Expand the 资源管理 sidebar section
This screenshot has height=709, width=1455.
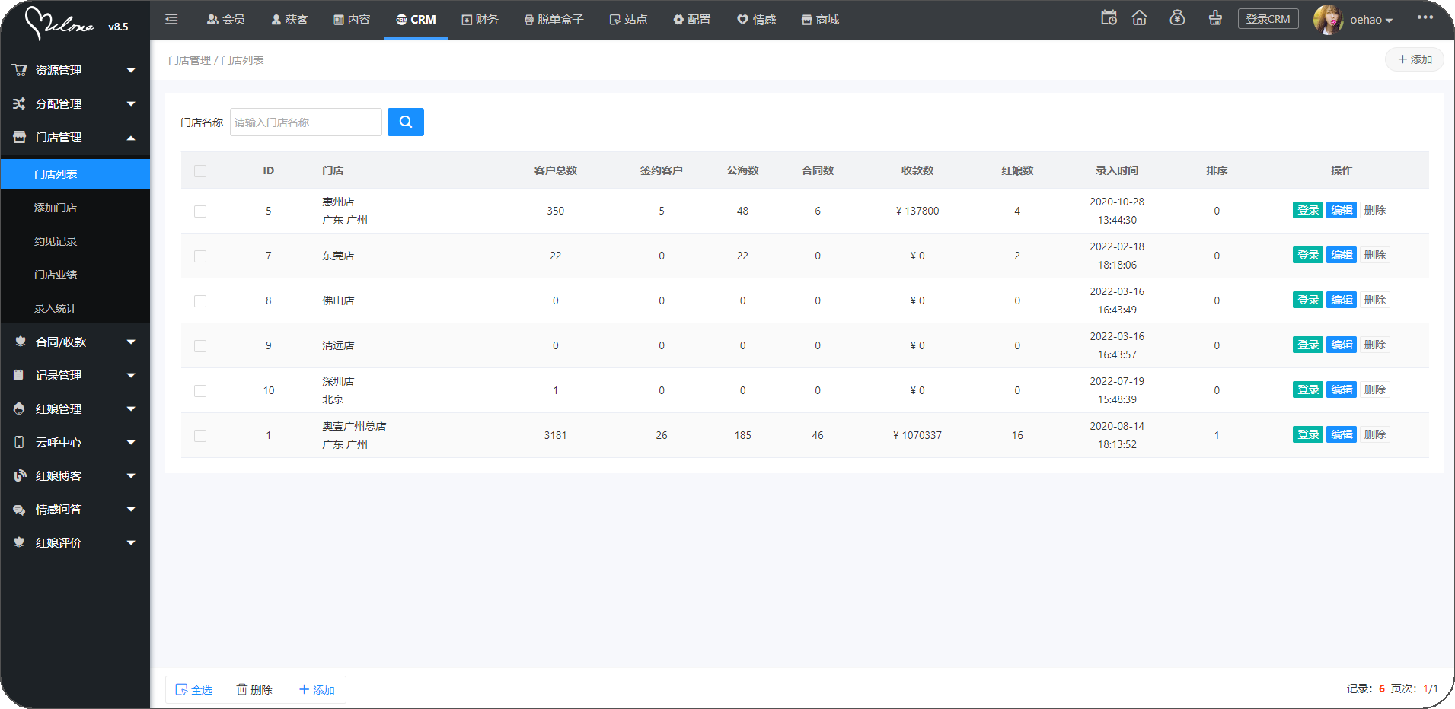(x=75, y=70)
